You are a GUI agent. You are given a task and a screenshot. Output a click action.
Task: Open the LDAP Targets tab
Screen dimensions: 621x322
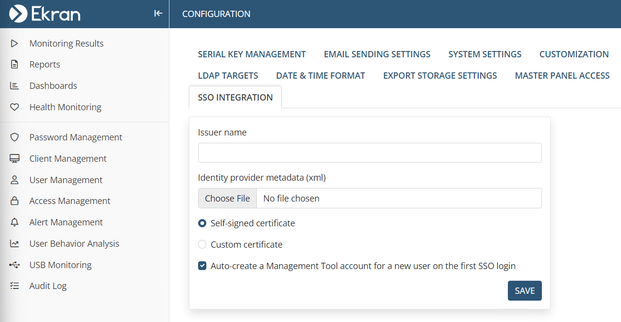pyautogui.click(x=228, y=76)
